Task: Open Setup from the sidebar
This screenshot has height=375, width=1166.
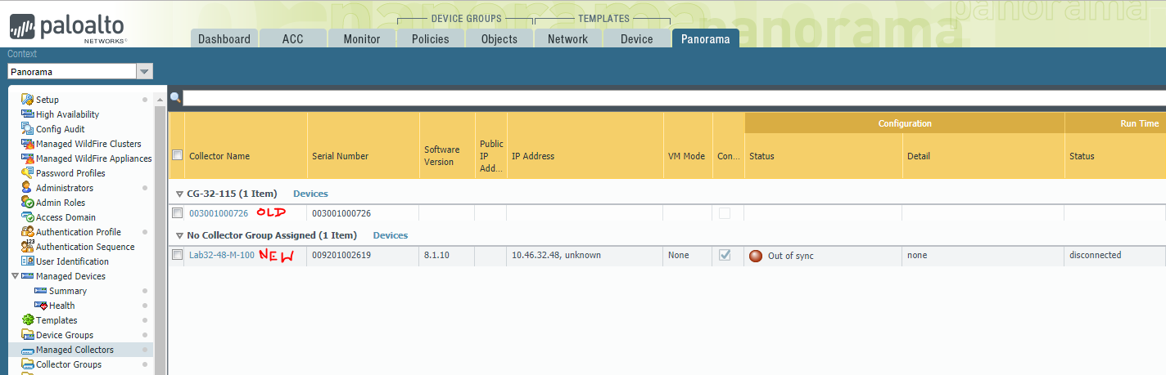Action: point(47,100)
